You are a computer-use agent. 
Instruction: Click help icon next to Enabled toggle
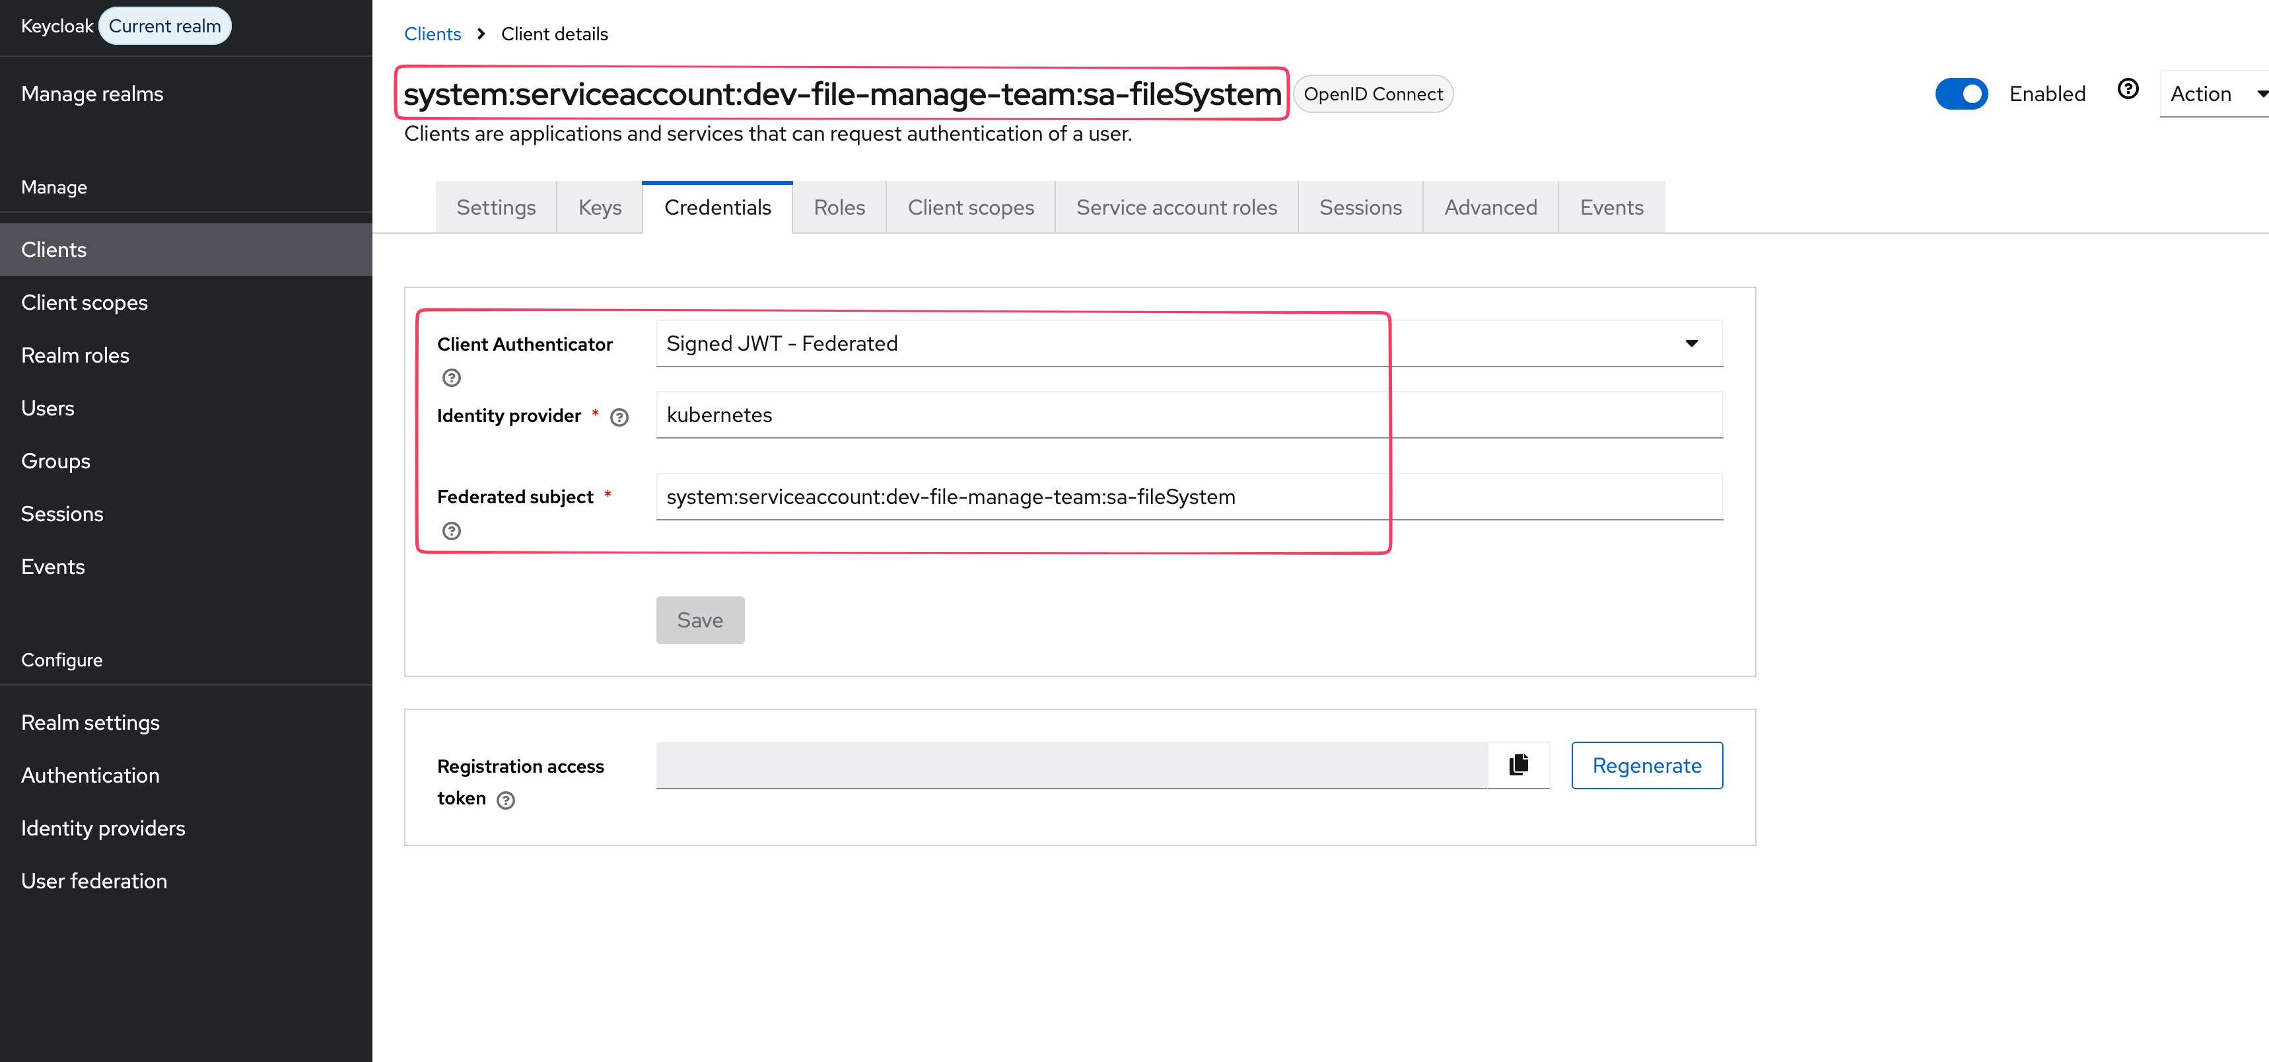click(x=2127, y=89)
